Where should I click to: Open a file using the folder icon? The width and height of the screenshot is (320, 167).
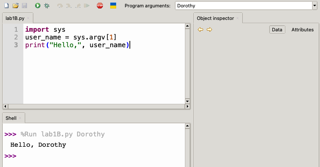tap(15, 6)
